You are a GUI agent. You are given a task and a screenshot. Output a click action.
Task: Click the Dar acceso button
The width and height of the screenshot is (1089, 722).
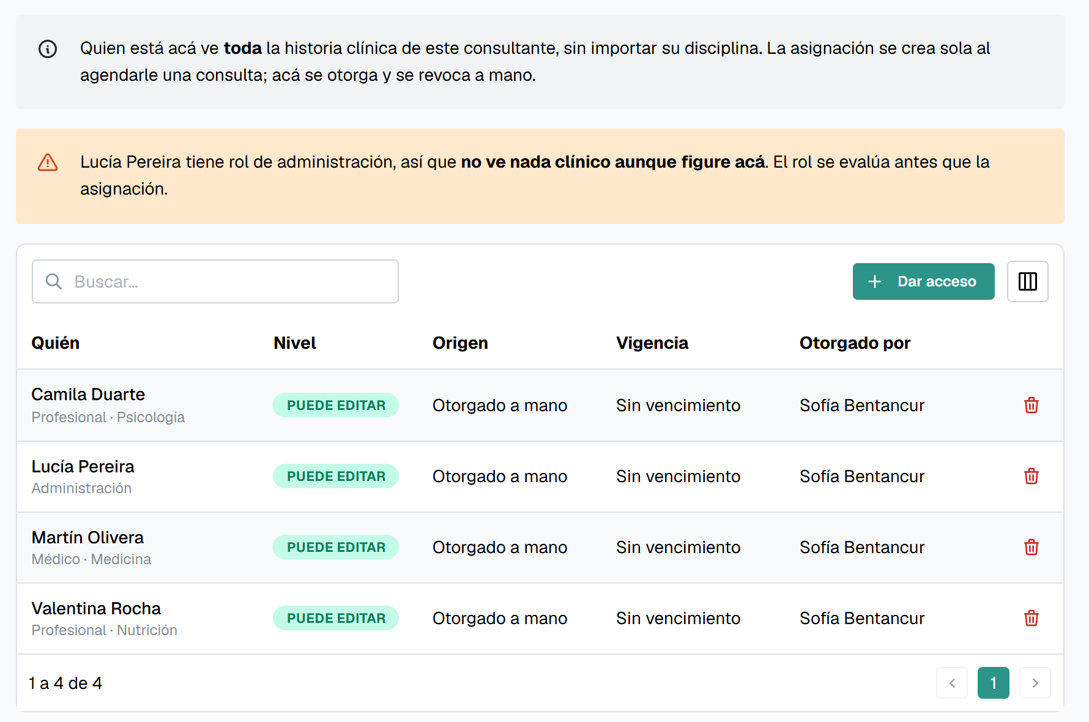(923, 281)
